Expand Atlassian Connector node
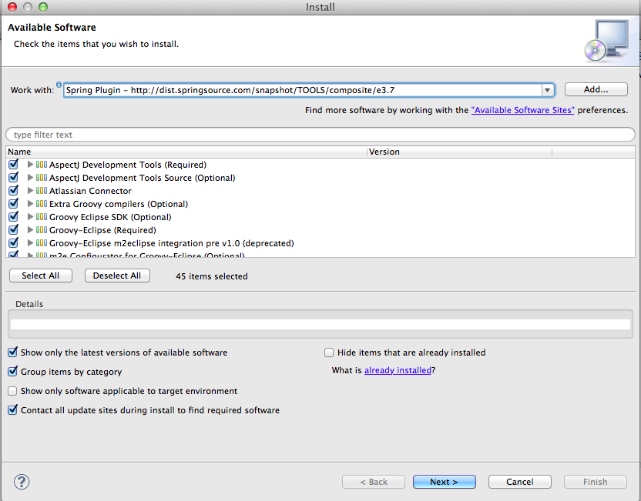Viewport: 641px width, 501px height. tap(30, 191)
